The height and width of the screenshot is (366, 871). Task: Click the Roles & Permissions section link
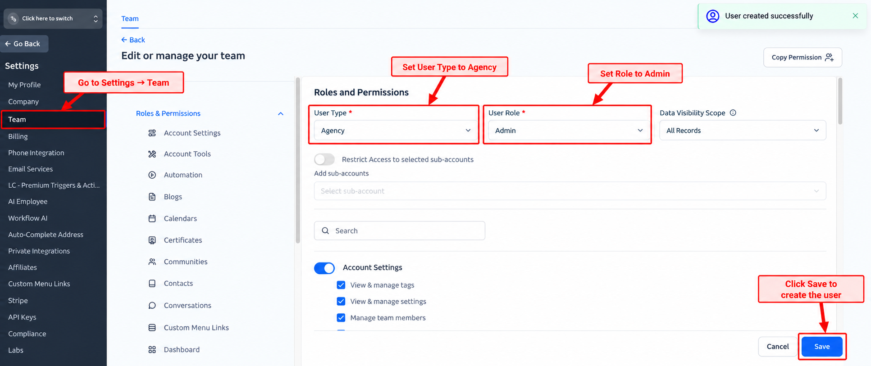pos(168,113)
